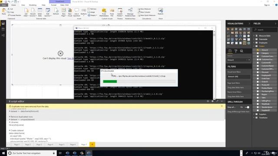The width and height of the screenshot is (278, 156).
Task: Switch to Model view in left sidebar
Action: [x=3, y=36]
